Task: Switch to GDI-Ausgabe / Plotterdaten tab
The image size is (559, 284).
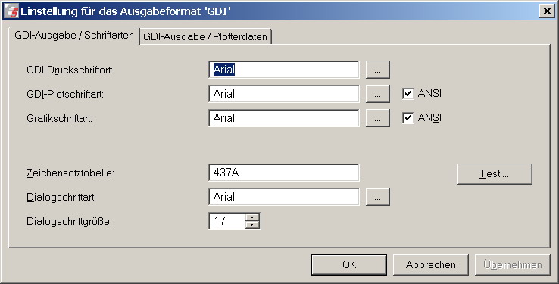Action: point(205,36)
